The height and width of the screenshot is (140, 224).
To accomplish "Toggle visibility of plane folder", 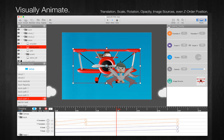I will pyautogui.click(x=18, y=40).
